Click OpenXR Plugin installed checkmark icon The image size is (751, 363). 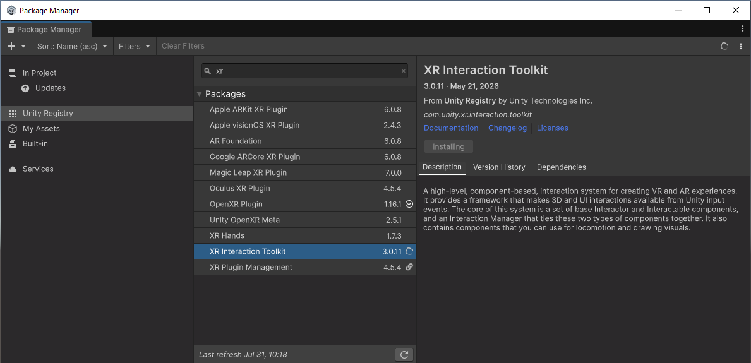tap(409, 204)
